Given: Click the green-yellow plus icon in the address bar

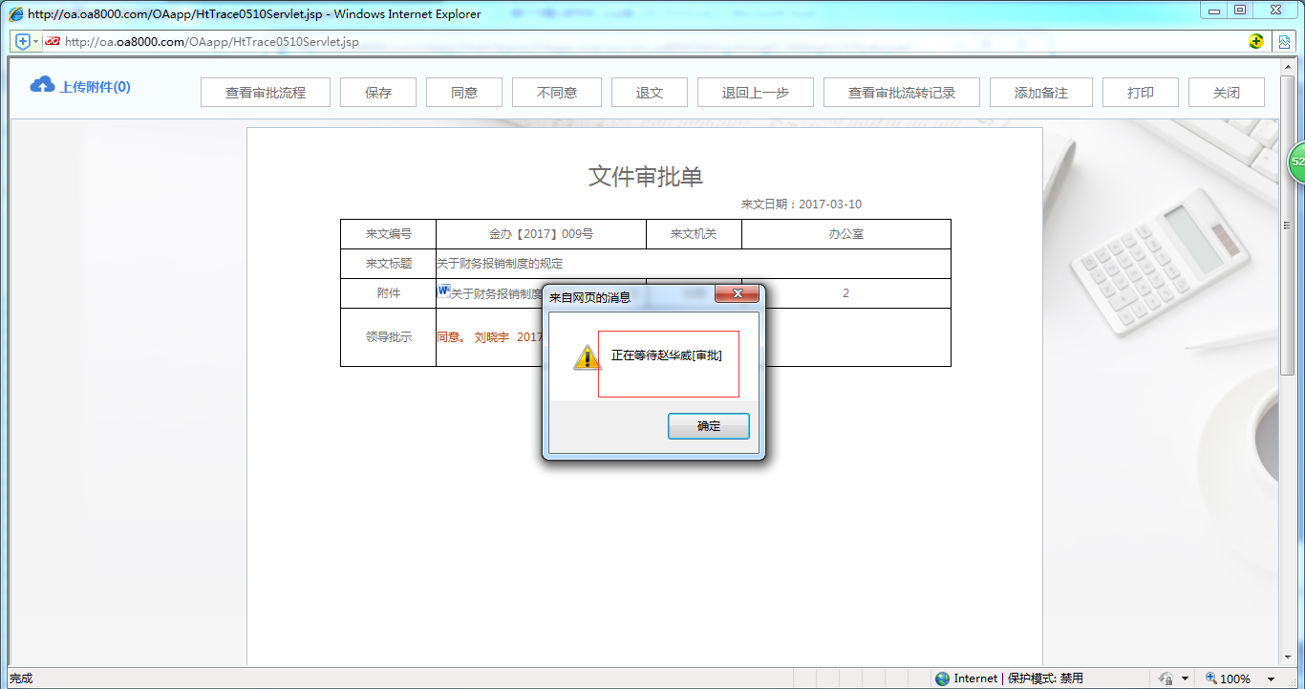Looking at the screenshot, I should tap(1256, 41).
